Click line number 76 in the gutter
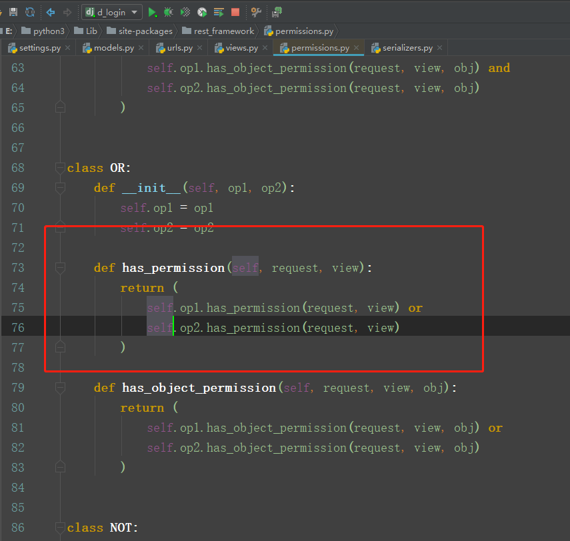The image size is (570, 541). pos(18,328)
